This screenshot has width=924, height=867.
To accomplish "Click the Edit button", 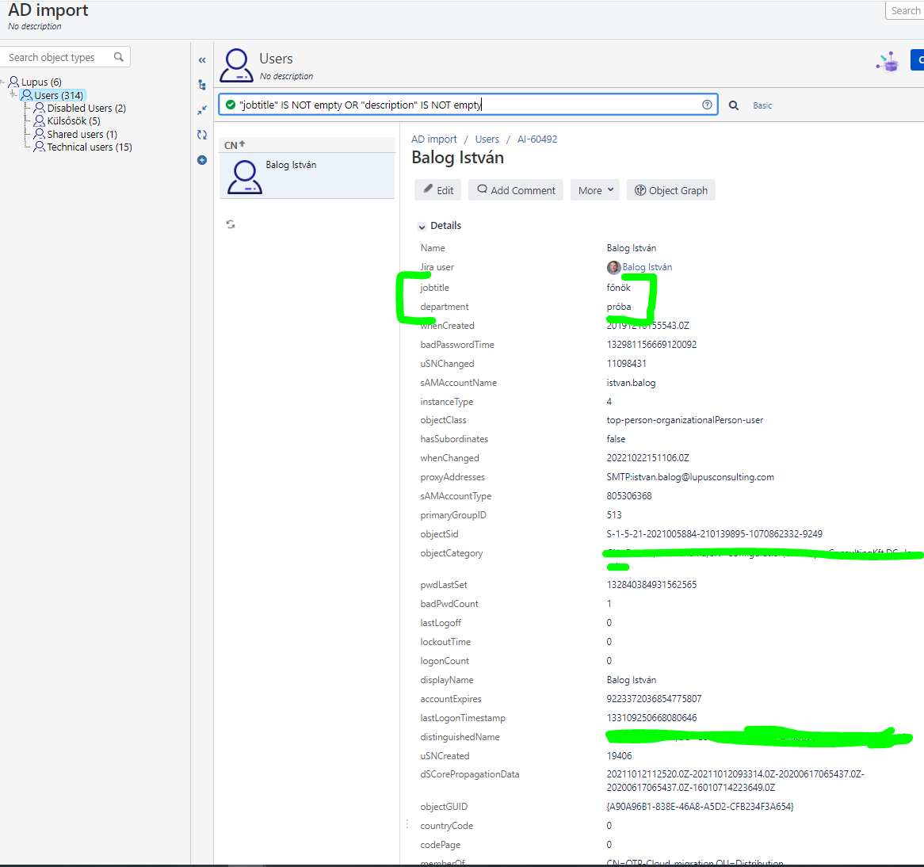I will tap(437, 190).
